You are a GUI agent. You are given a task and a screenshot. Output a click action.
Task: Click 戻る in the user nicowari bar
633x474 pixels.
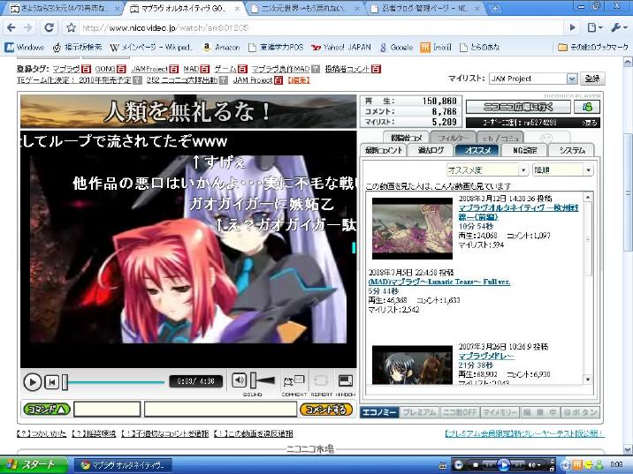pos(591,123)
